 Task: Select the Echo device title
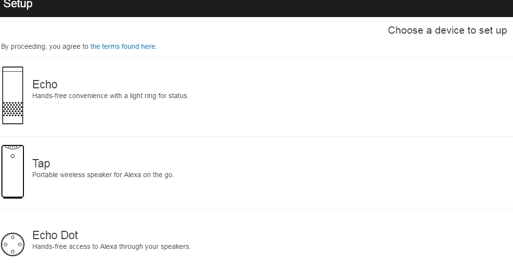click(45, 84)
